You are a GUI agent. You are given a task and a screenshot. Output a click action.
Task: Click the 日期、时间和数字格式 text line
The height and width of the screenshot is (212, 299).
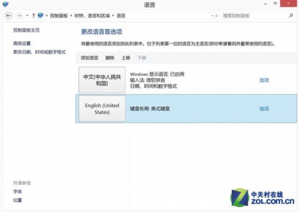(x=153, y=86)
